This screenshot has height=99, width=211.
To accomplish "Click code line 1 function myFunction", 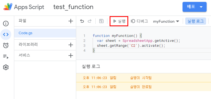I will 117,36.
